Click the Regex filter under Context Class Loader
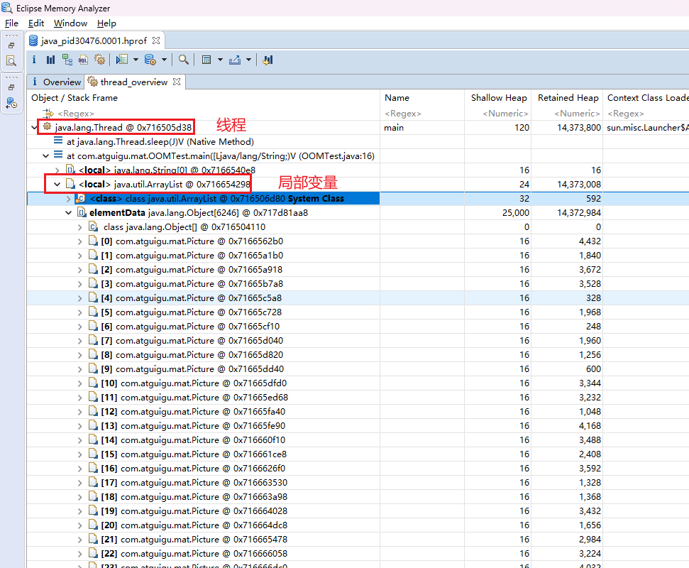689x568 pixels. (x=625, y=114)
